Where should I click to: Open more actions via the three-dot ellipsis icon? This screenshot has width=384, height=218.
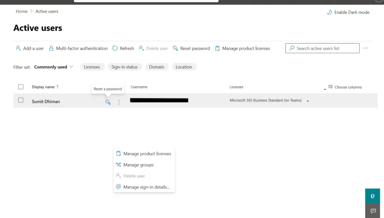pos(366,48)
